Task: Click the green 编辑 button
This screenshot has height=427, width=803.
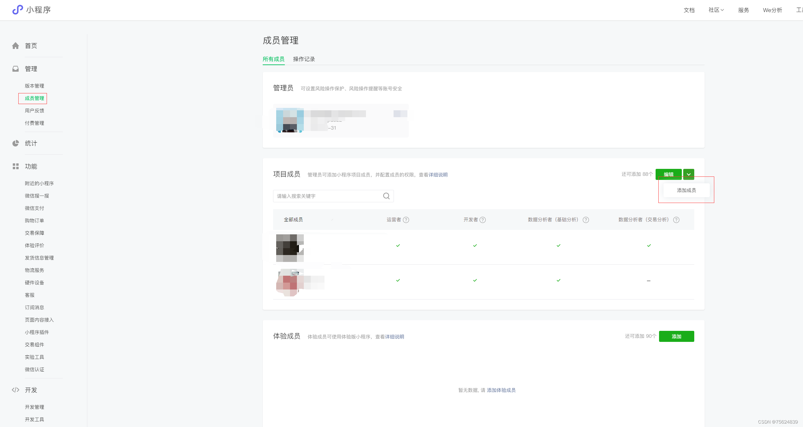Action: [x=668, y=174]
